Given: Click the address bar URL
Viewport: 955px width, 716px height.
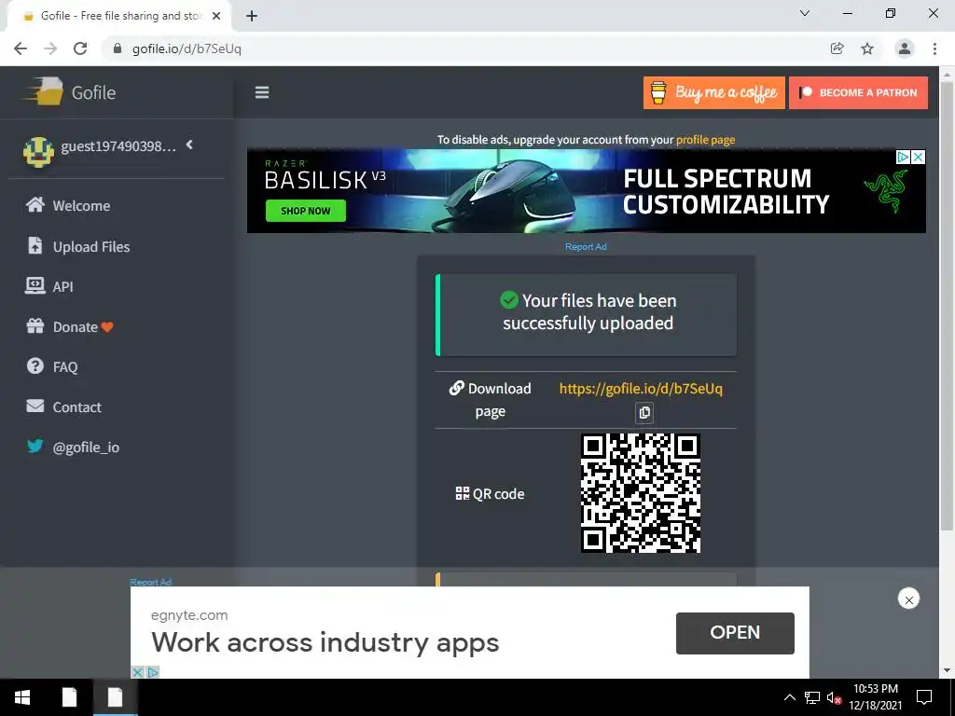Looking at the screenshot, I should pyautogui.click(x=187, y=48).
